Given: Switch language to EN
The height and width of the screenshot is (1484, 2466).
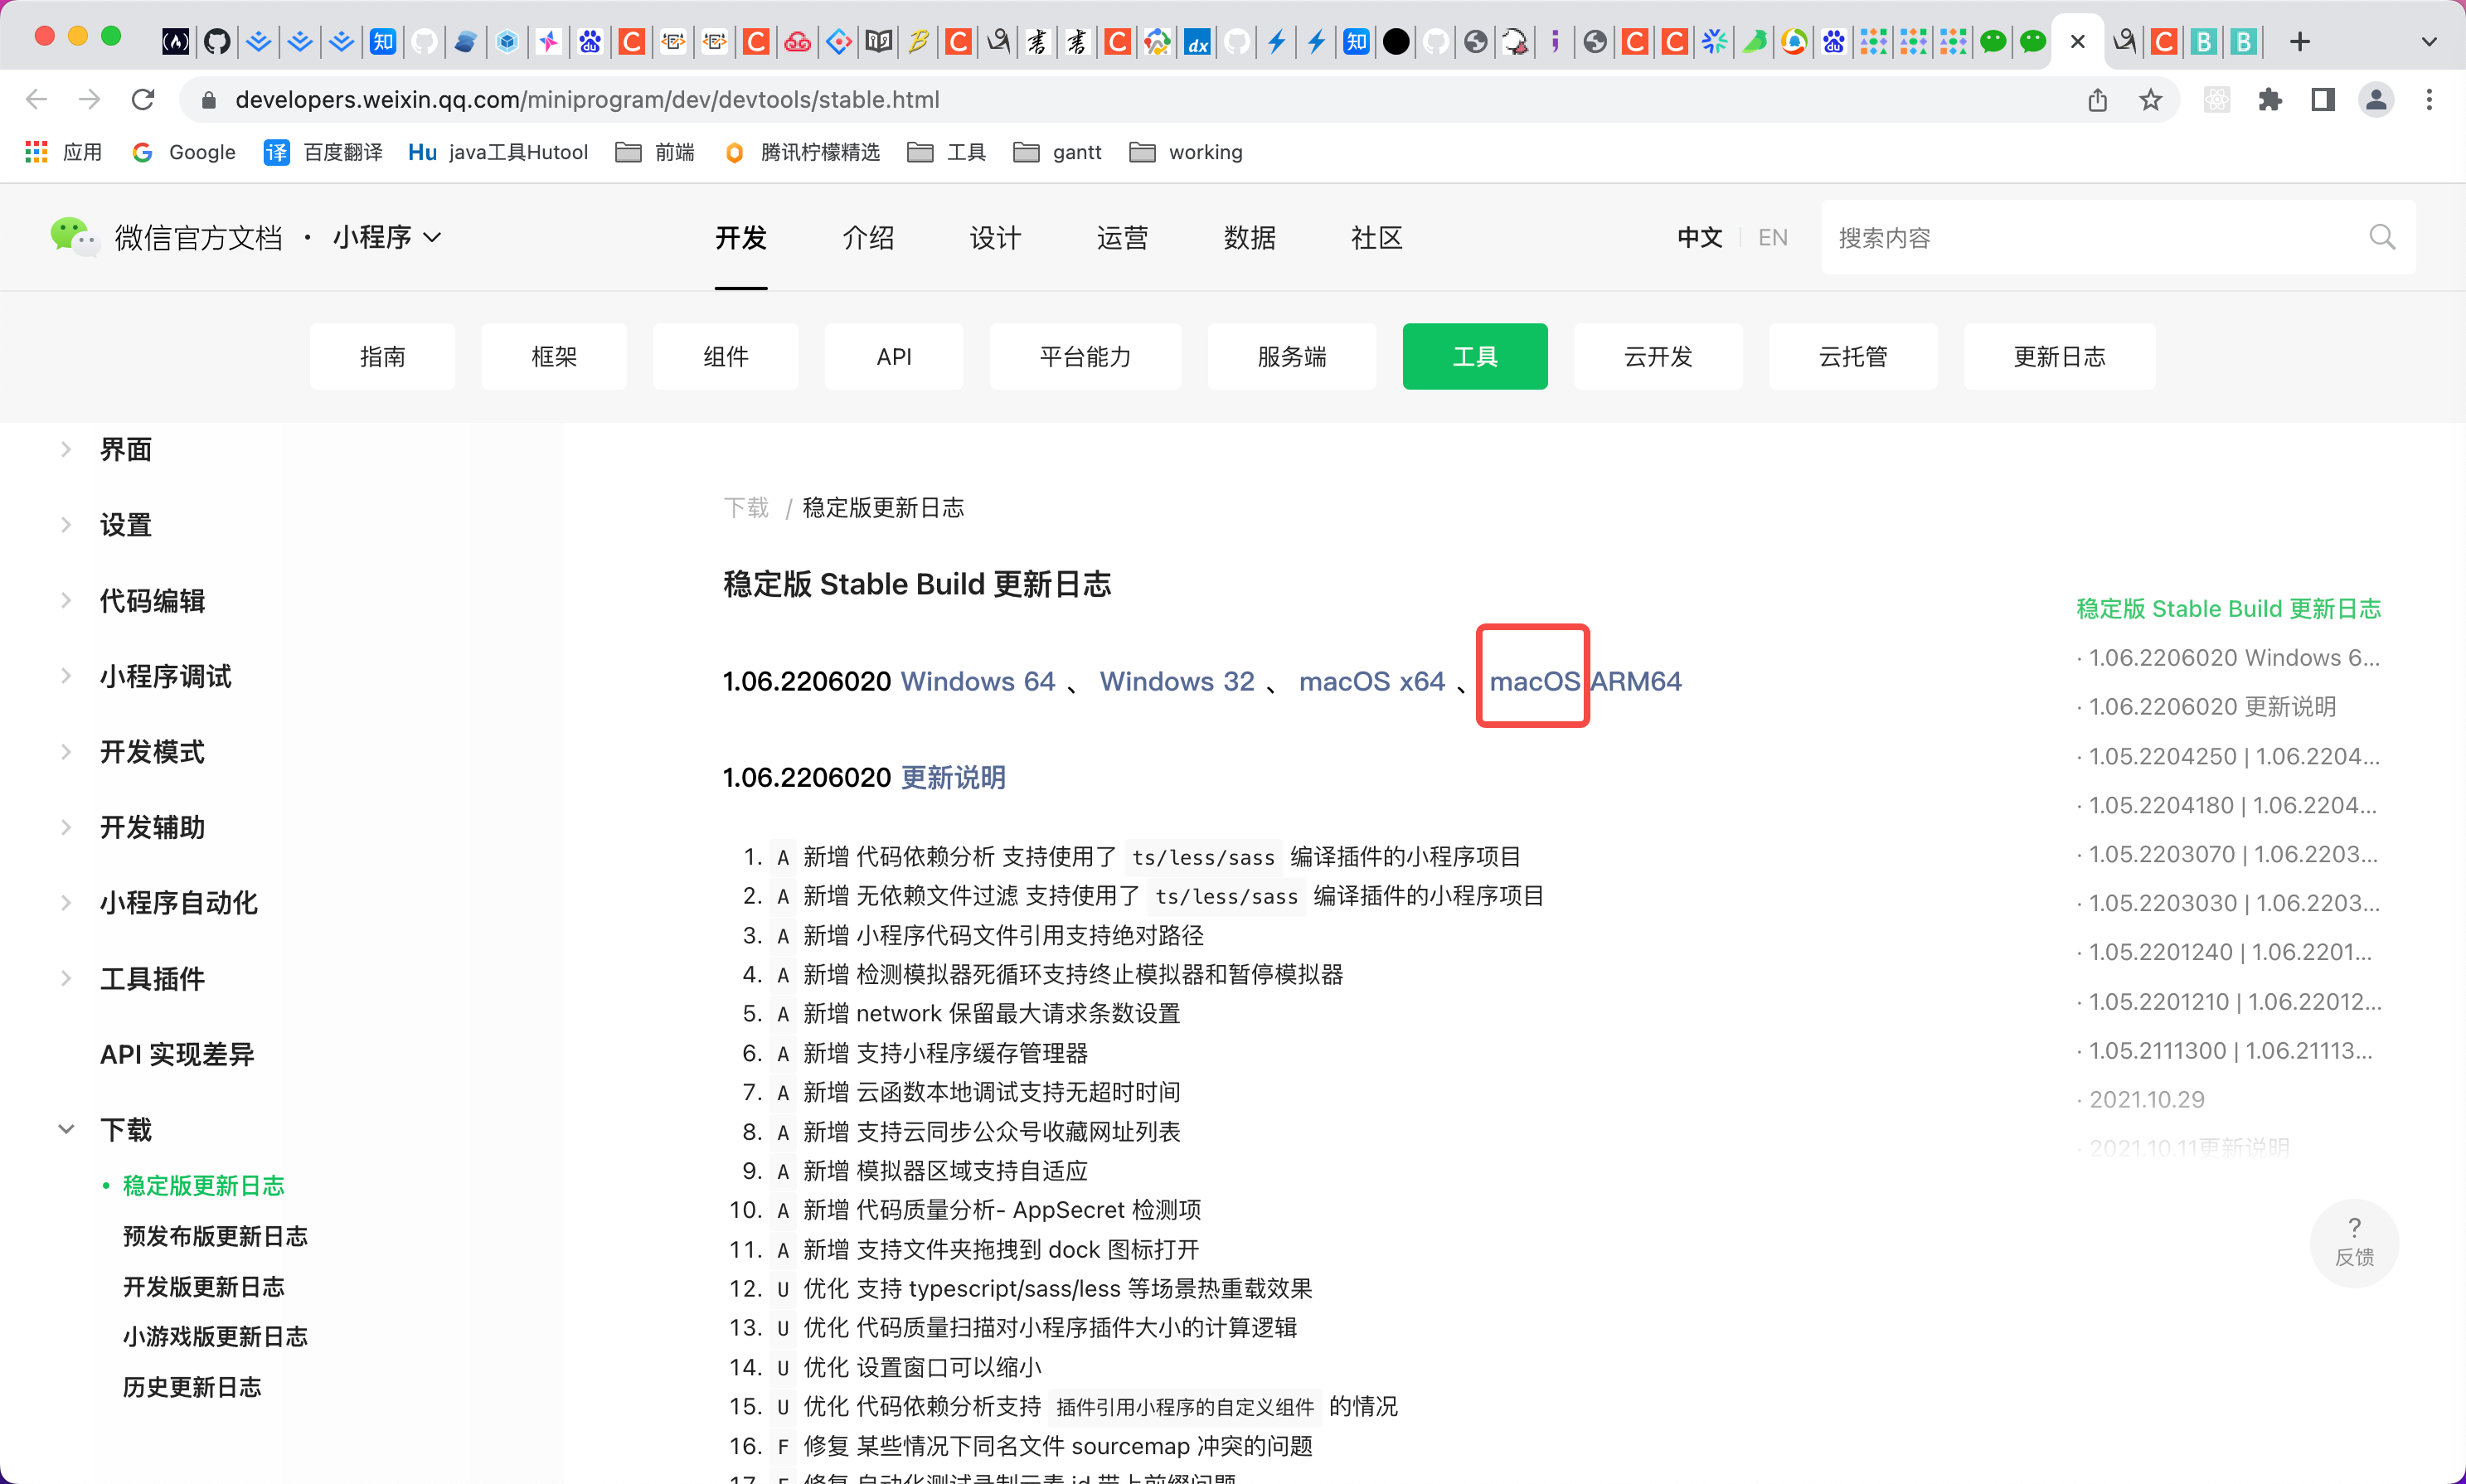Looking at the screenshot, I should 1772,237.
